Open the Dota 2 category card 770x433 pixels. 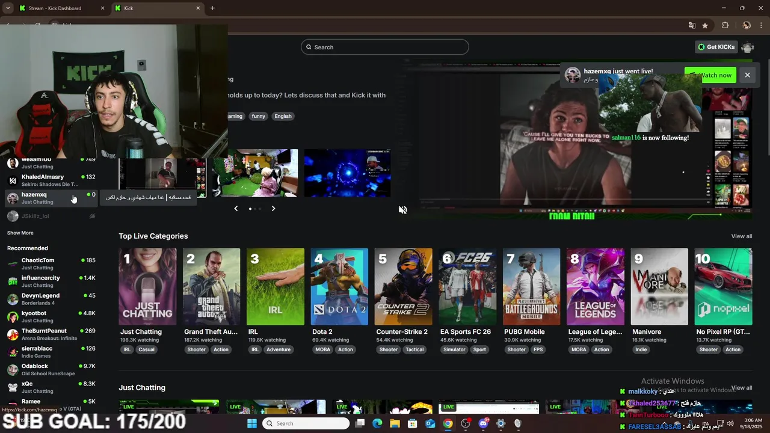click(339, 287)
